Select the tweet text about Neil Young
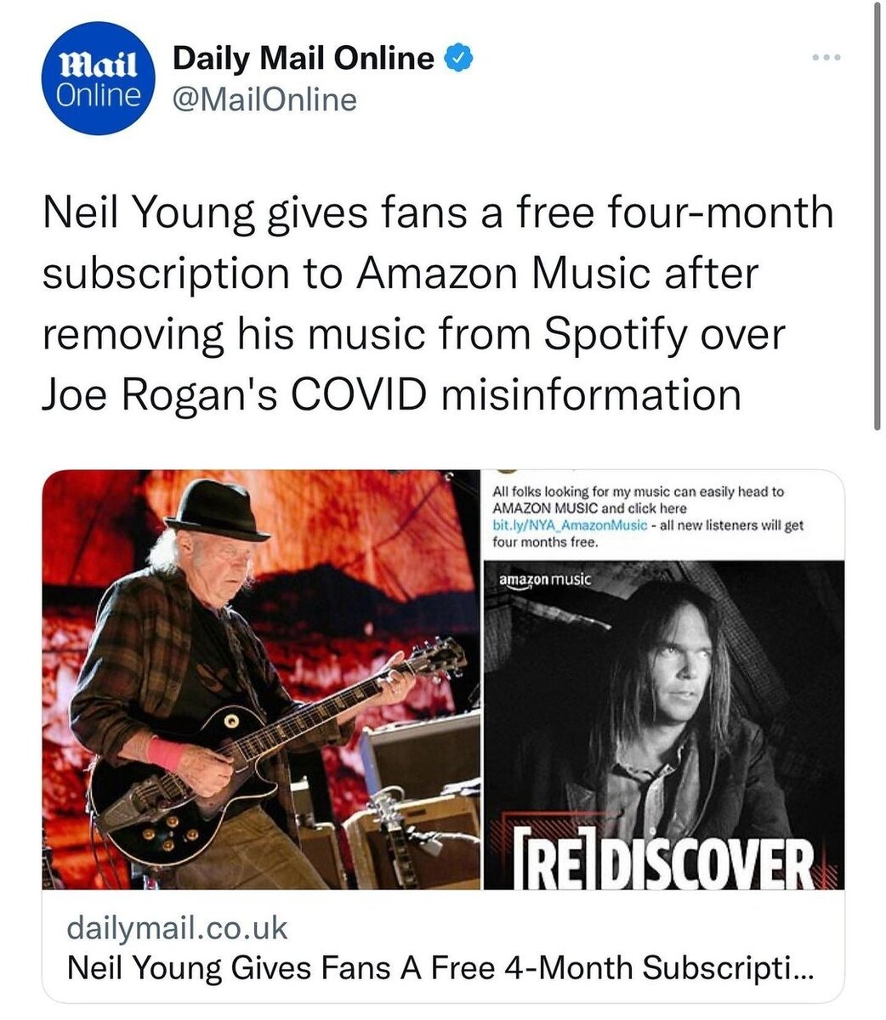886x1020 pixels. 438,303
